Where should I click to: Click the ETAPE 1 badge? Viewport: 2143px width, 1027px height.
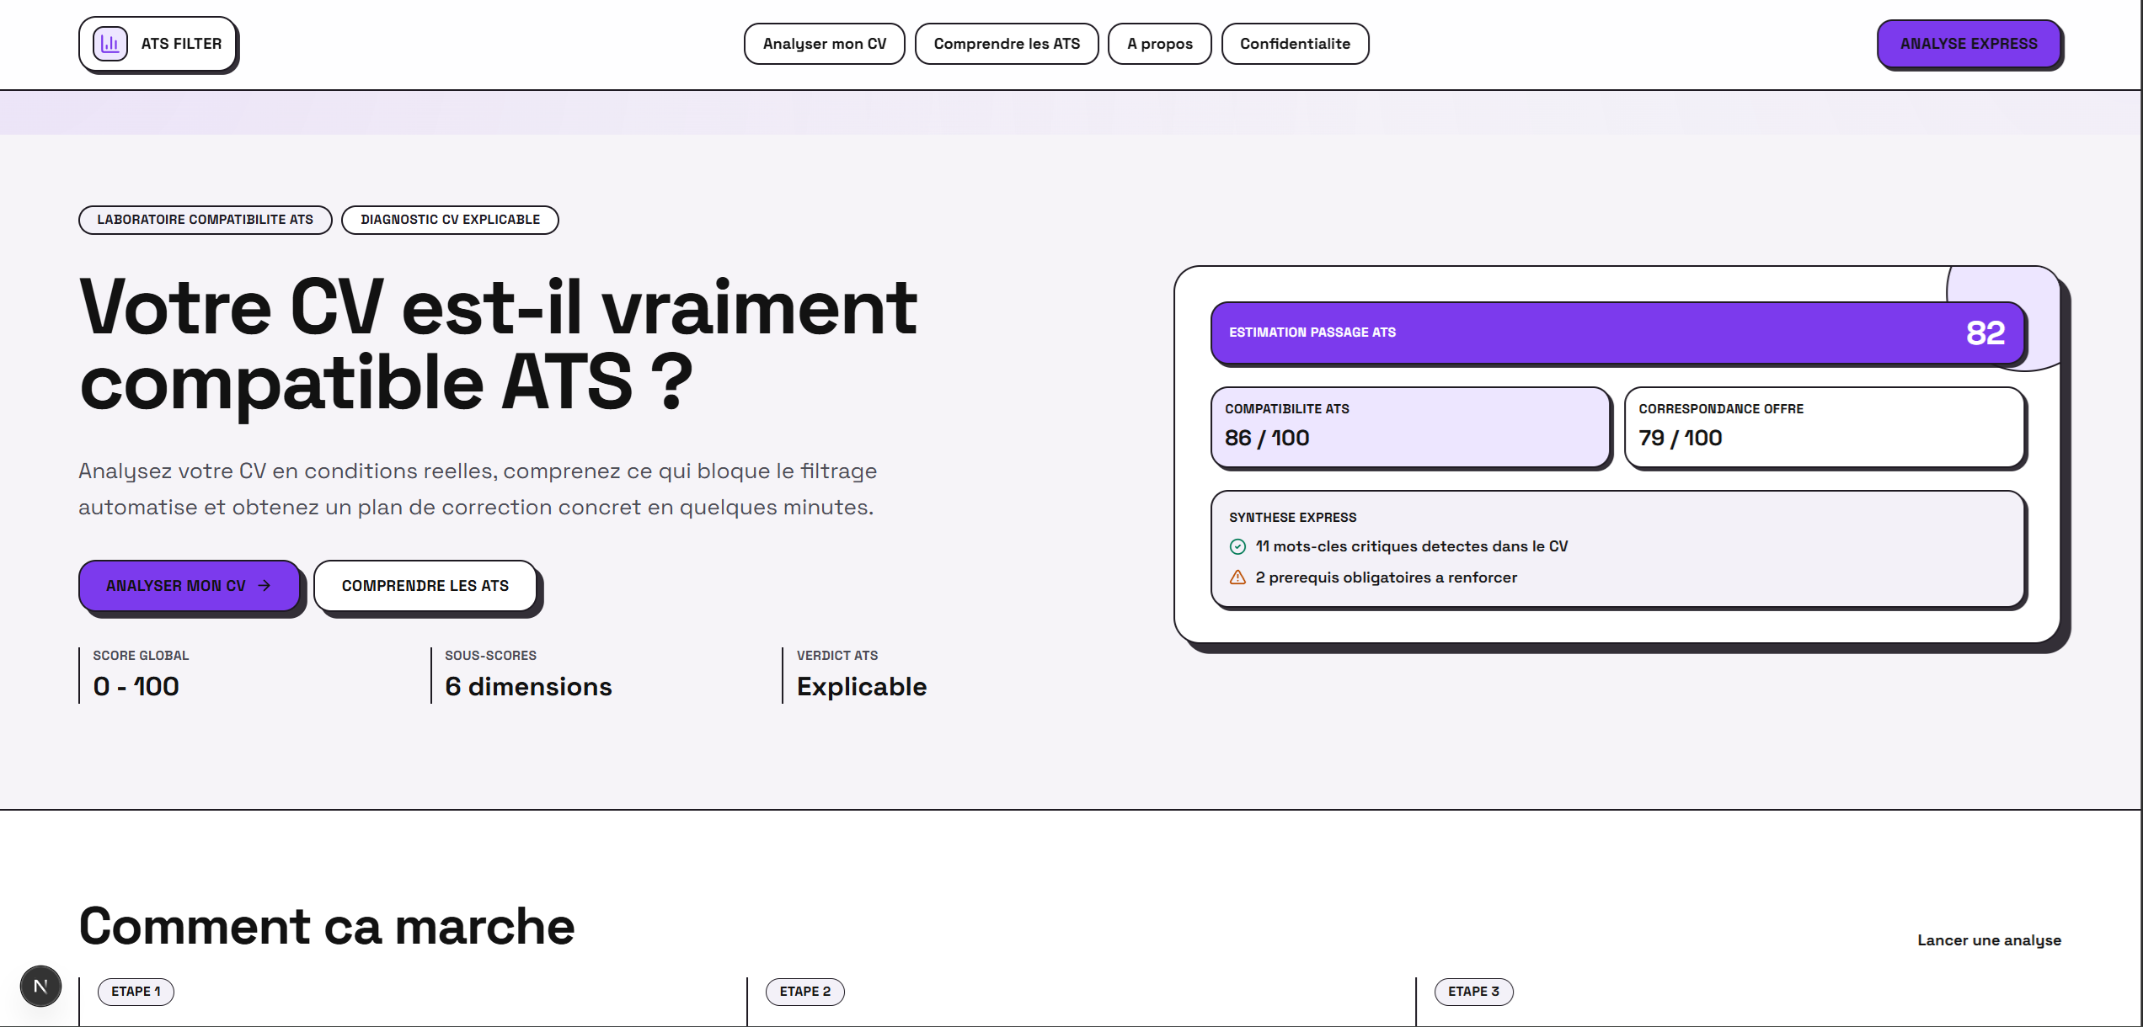tap(136, 992)
